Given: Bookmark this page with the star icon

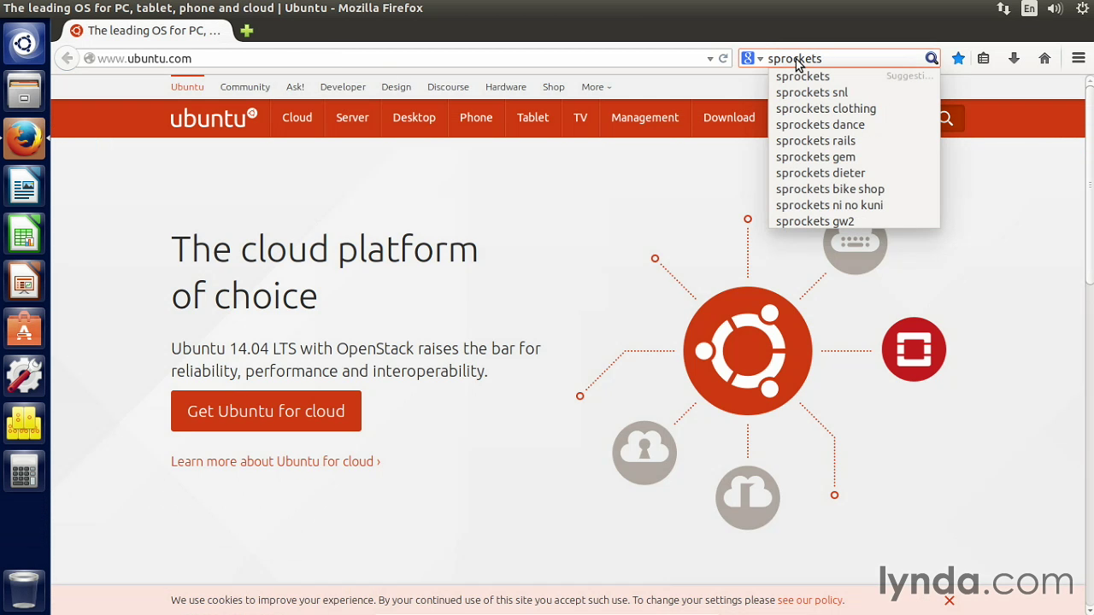Looking at the screenshot, I should [958, 58].
